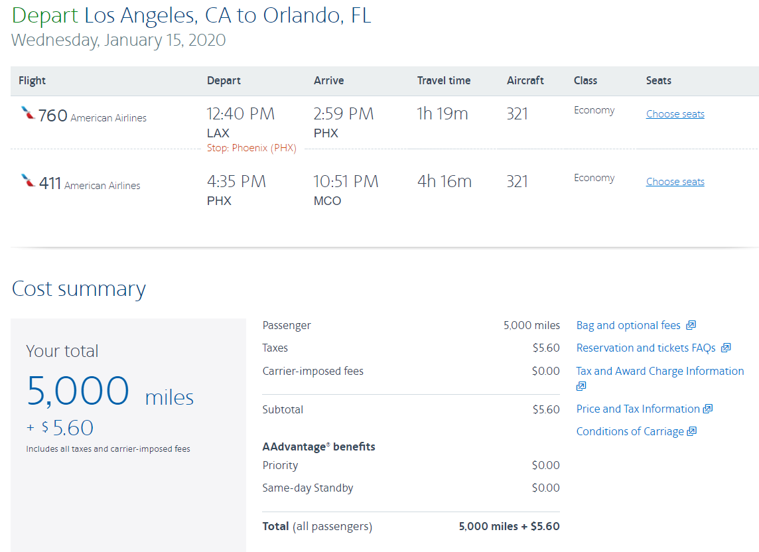Click Depart Los Angeles to Orlando heading
Viewport: 759px width, 552px height.
click(191, 15)
